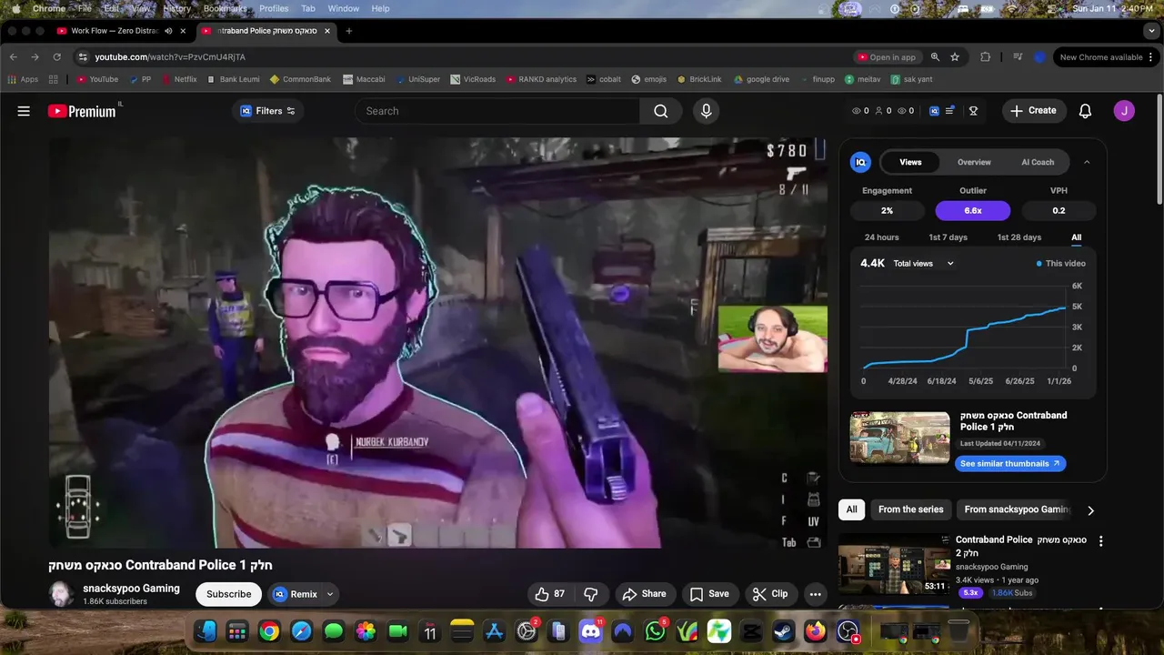Screen dimensions: 1164x655
Task: Open the account avatar J menu
Action: click(x=1124, y=111)
